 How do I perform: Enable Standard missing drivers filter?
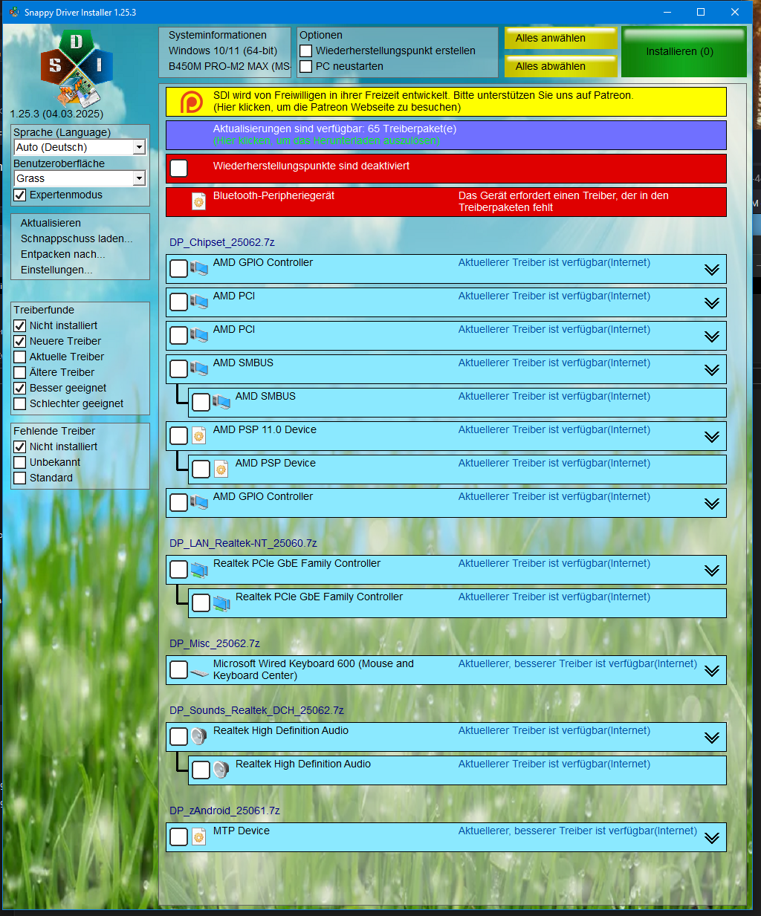click(x=20, y=478)
